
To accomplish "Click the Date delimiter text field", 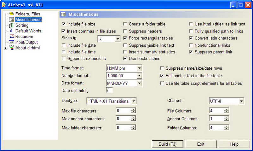I will [x=109, y=90].
